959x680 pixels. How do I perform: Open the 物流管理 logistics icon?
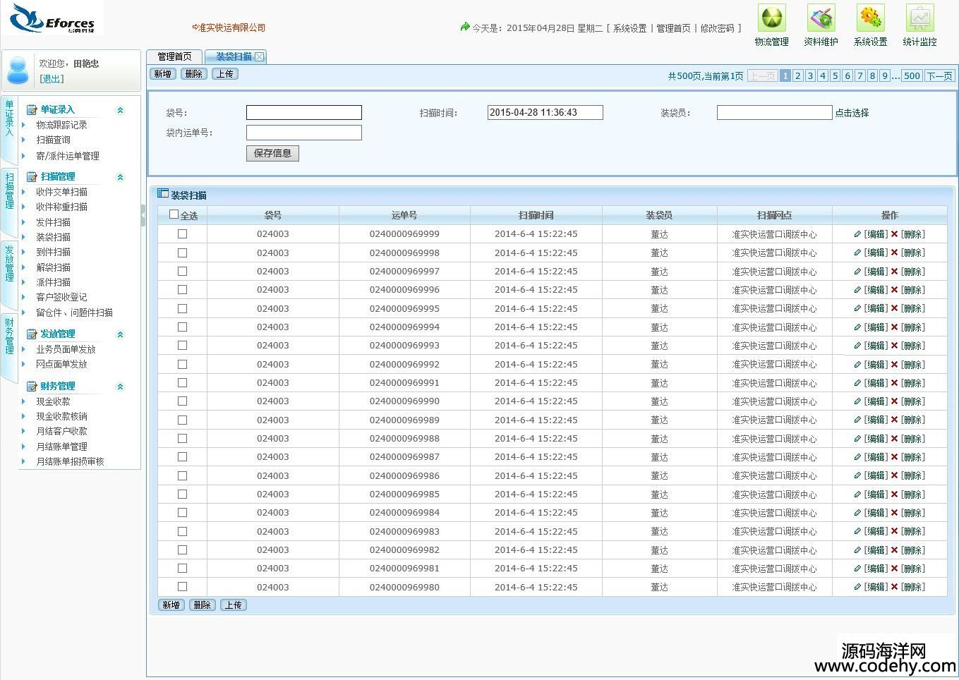click(x=771, y=18)
